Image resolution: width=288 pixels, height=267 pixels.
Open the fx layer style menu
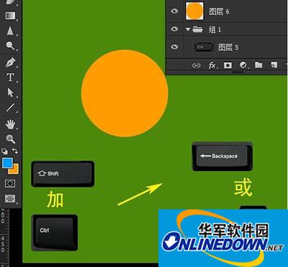click(212, 65)
